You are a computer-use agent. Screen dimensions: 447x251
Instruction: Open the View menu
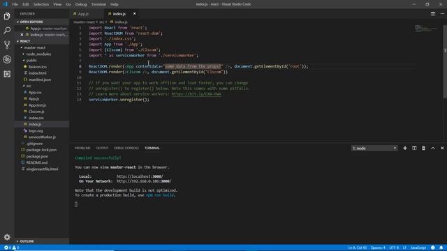click(x=57, y=4)
